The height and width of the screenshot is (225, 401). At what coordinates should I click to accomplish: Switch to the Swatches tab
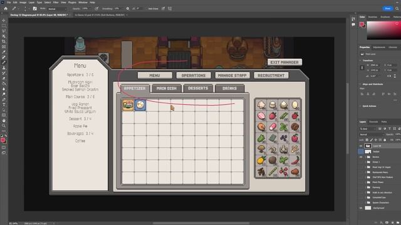[372, 17]
